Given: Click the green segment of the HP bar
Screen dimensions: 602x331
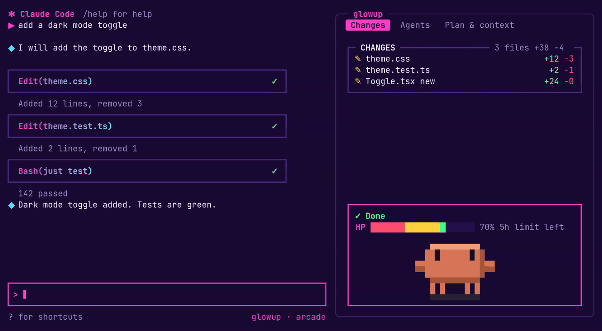Looking at the screenshot, I should 443,228.
